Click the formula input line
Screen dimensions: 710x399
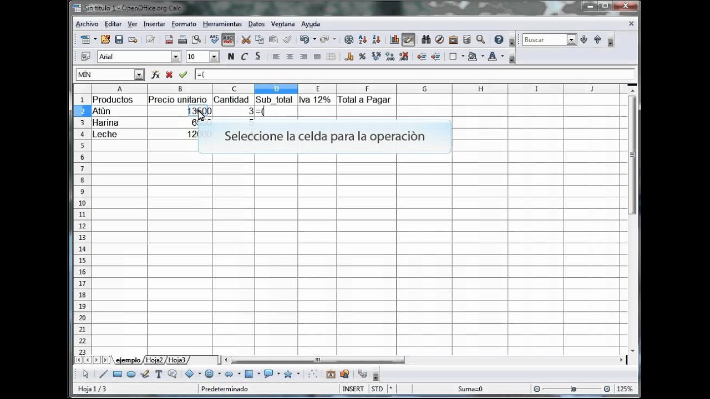click(414, 75)
